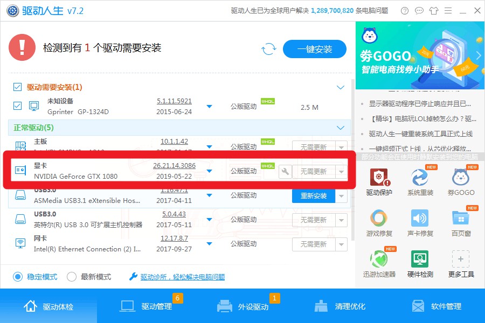Click the 网卡 network card icon

coord(20,243)
